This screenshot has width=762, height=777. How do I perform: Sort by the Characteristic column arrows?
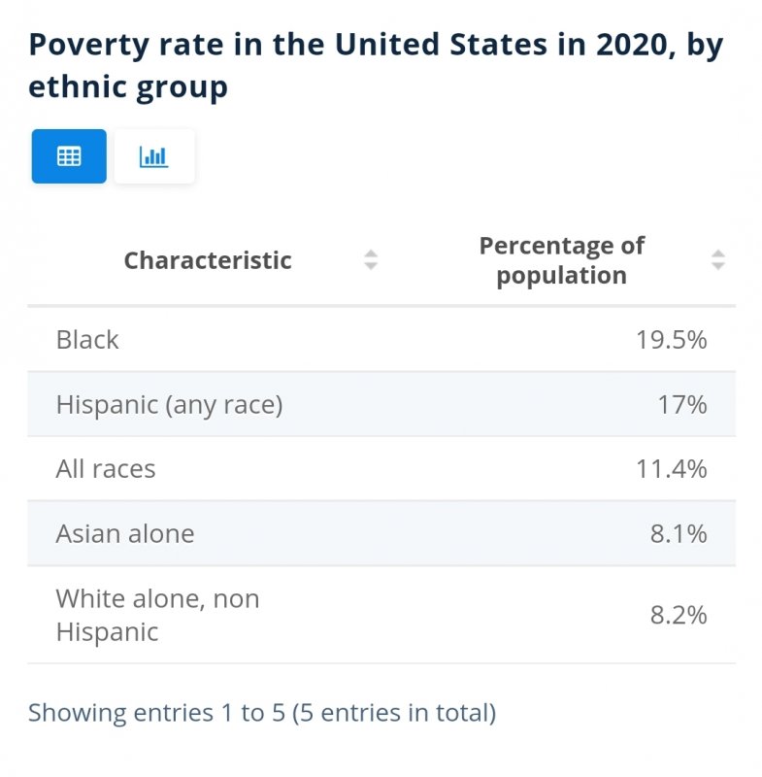click(x=371, y=260)
